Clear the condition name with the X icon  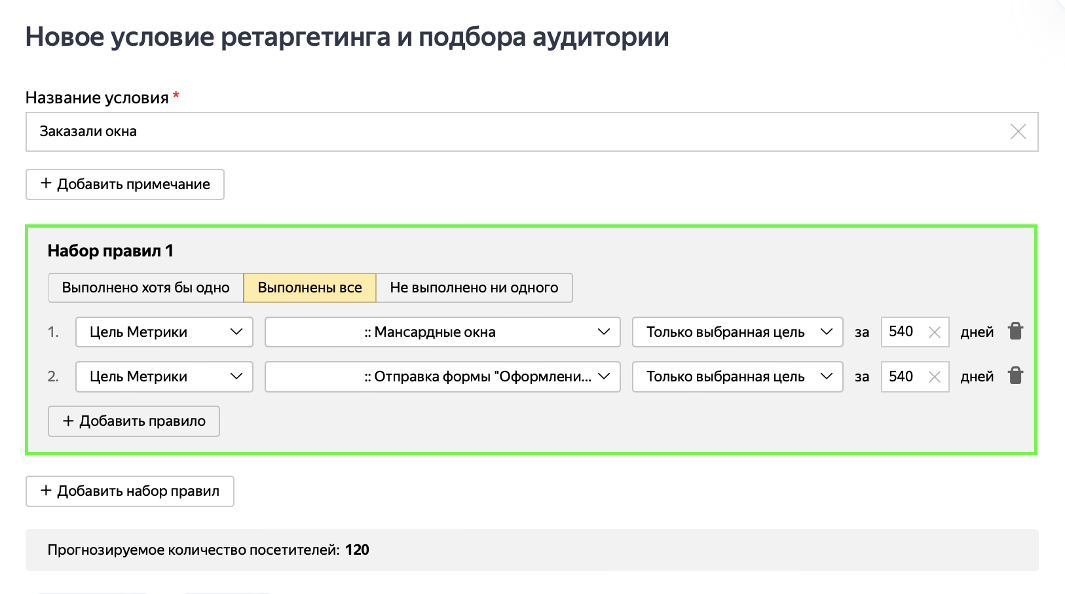[1018, 131]
